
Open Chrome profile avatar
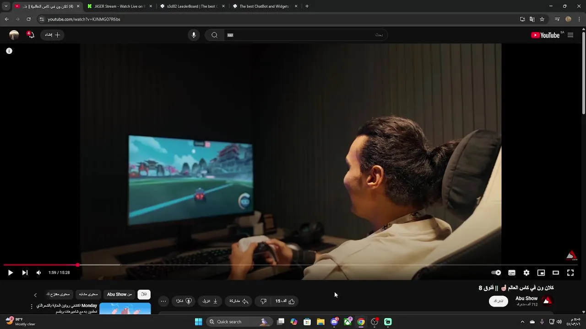[568, 19]
